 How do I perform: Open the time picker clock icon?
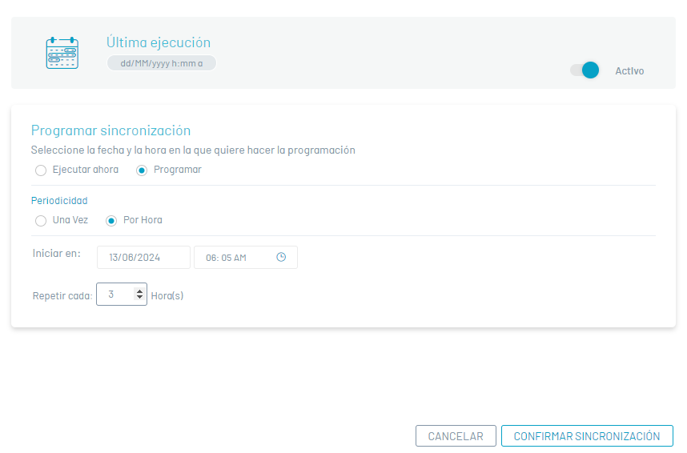[x=281, y=257]
